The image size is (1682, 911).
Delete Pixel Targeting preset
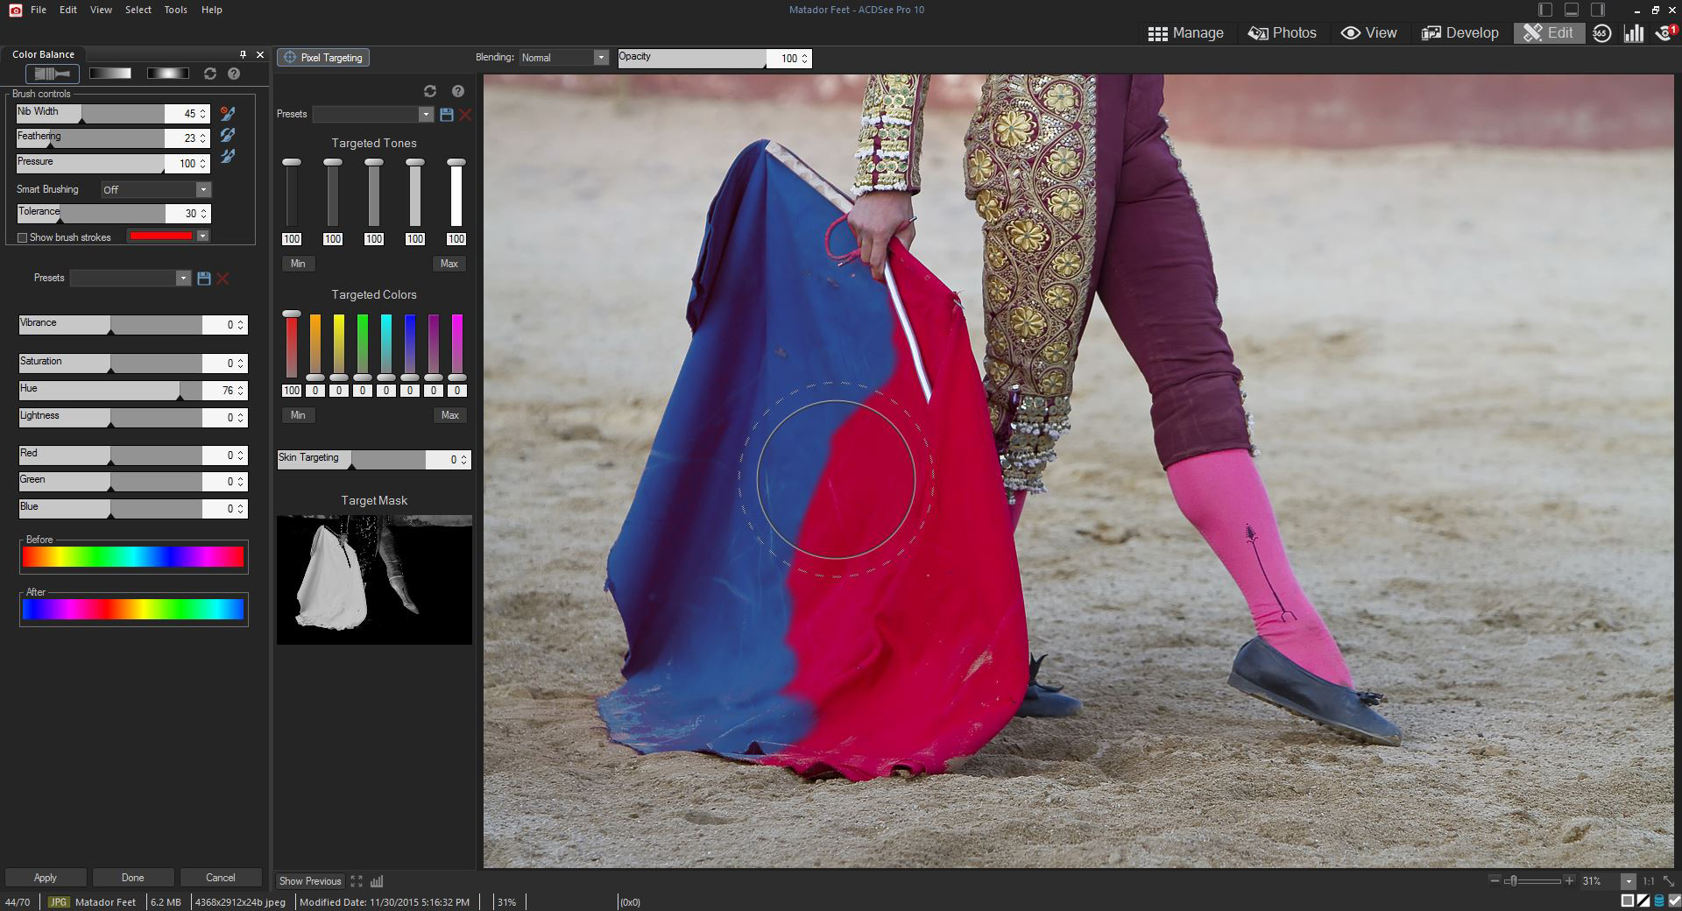pos(465,115)
